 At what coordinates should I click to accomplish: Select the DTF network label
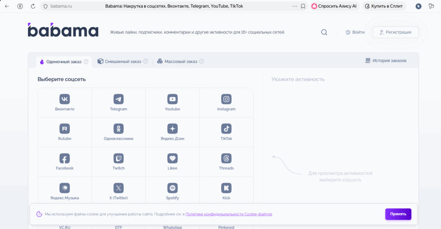tap(118, 227)
